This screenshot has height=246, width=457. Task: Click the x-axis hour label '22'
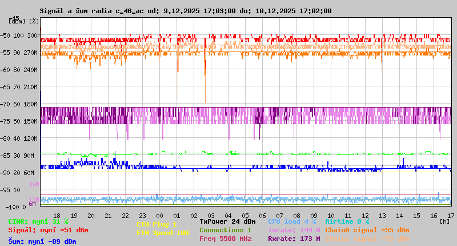coord(125,216)
